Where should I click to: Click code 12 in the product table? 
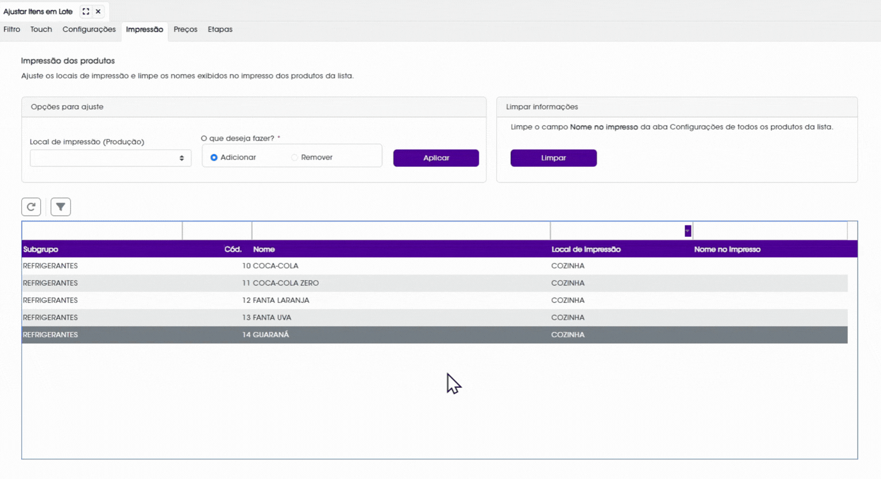pyautogui.click(x=246, y=300)
